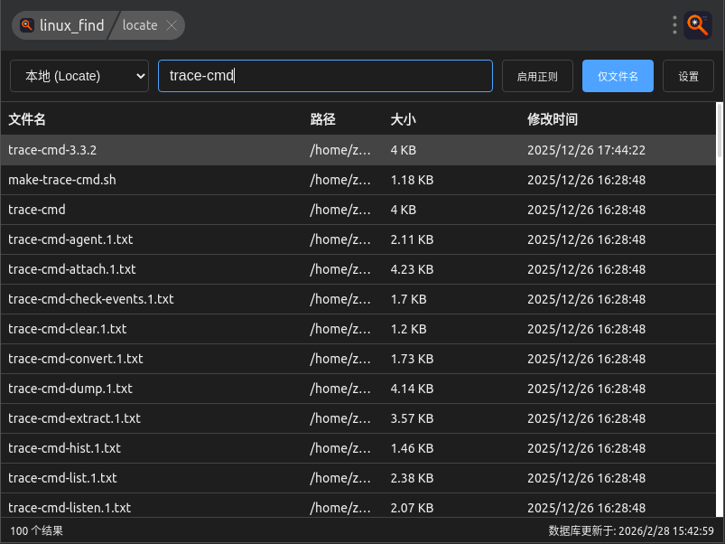Close the locate tab with X icon
This screenshot has width=725, height=544.
[172, 25]
